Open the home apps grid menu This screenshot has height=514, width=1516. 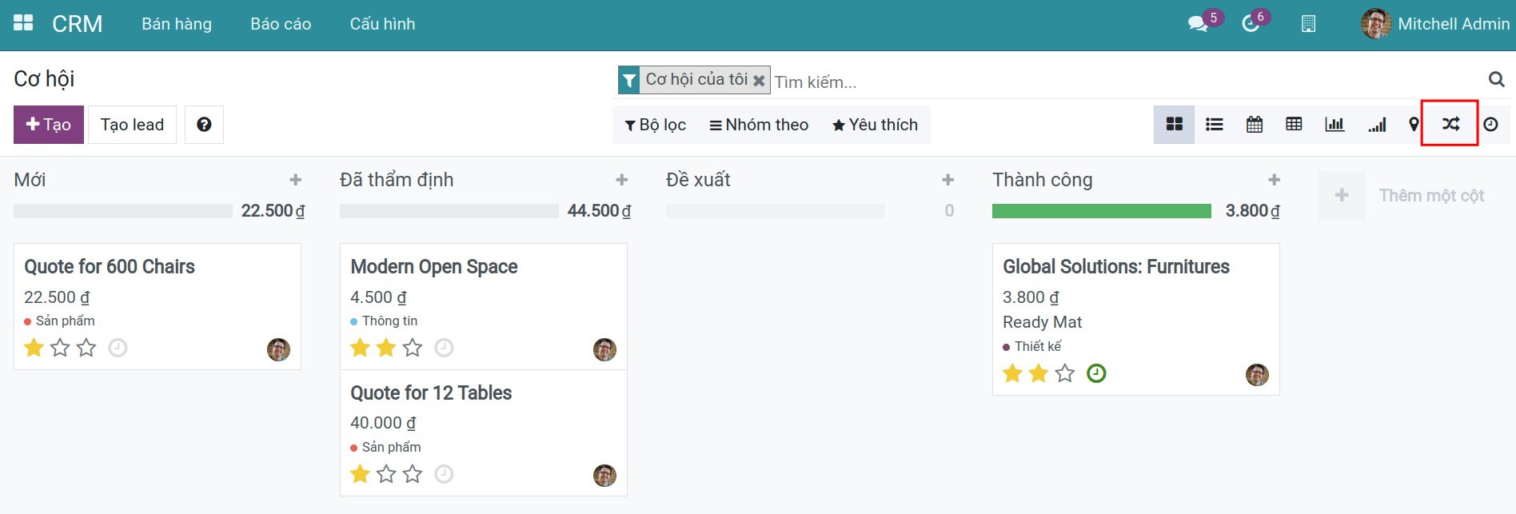point(23,23)
